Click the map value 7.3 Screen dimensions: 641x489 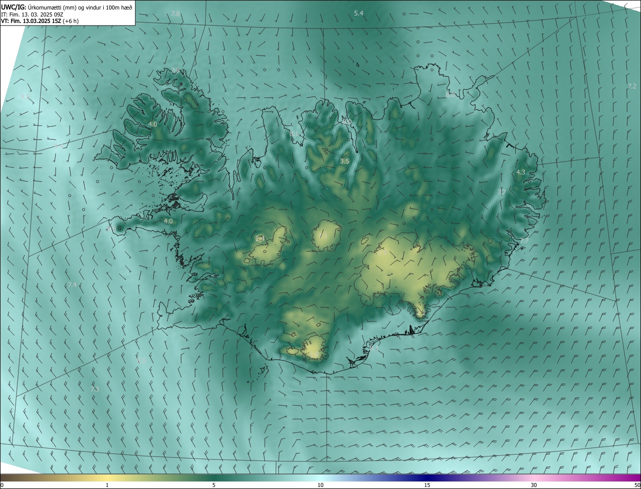coord(95,389)
